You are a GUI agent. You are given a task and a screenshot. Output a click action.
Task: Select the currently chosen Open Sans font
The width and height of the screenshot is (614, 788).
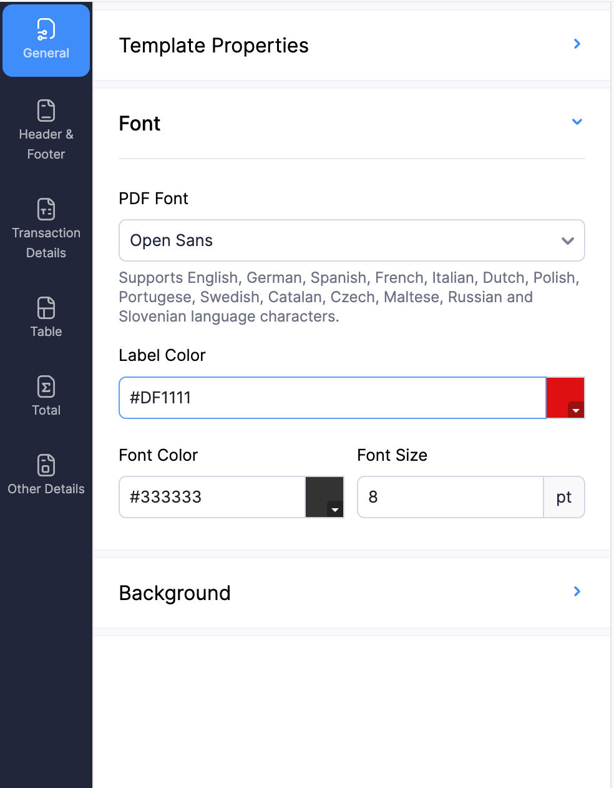[x=171, y=240]
